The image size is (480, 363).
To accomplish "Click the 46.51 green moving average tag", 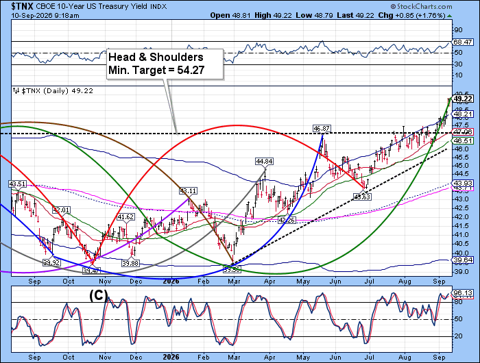I will coord(463,140).
